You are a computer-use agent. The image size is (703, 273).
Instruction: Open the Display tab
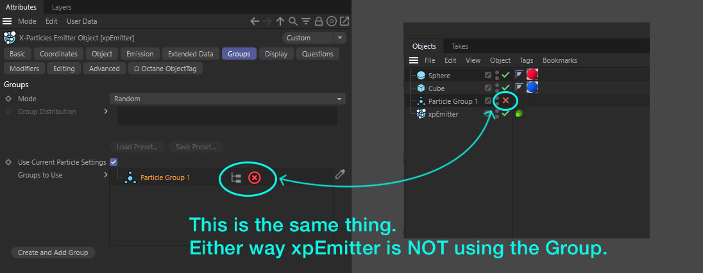click(x=276, y=54)
